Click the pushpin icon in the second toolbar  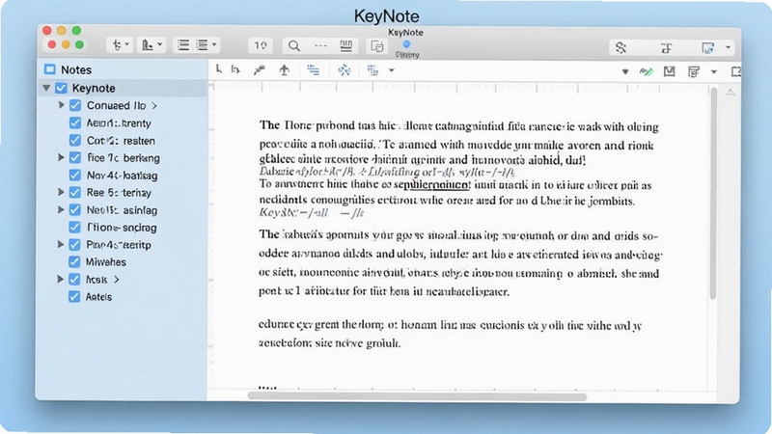point(259,70)
